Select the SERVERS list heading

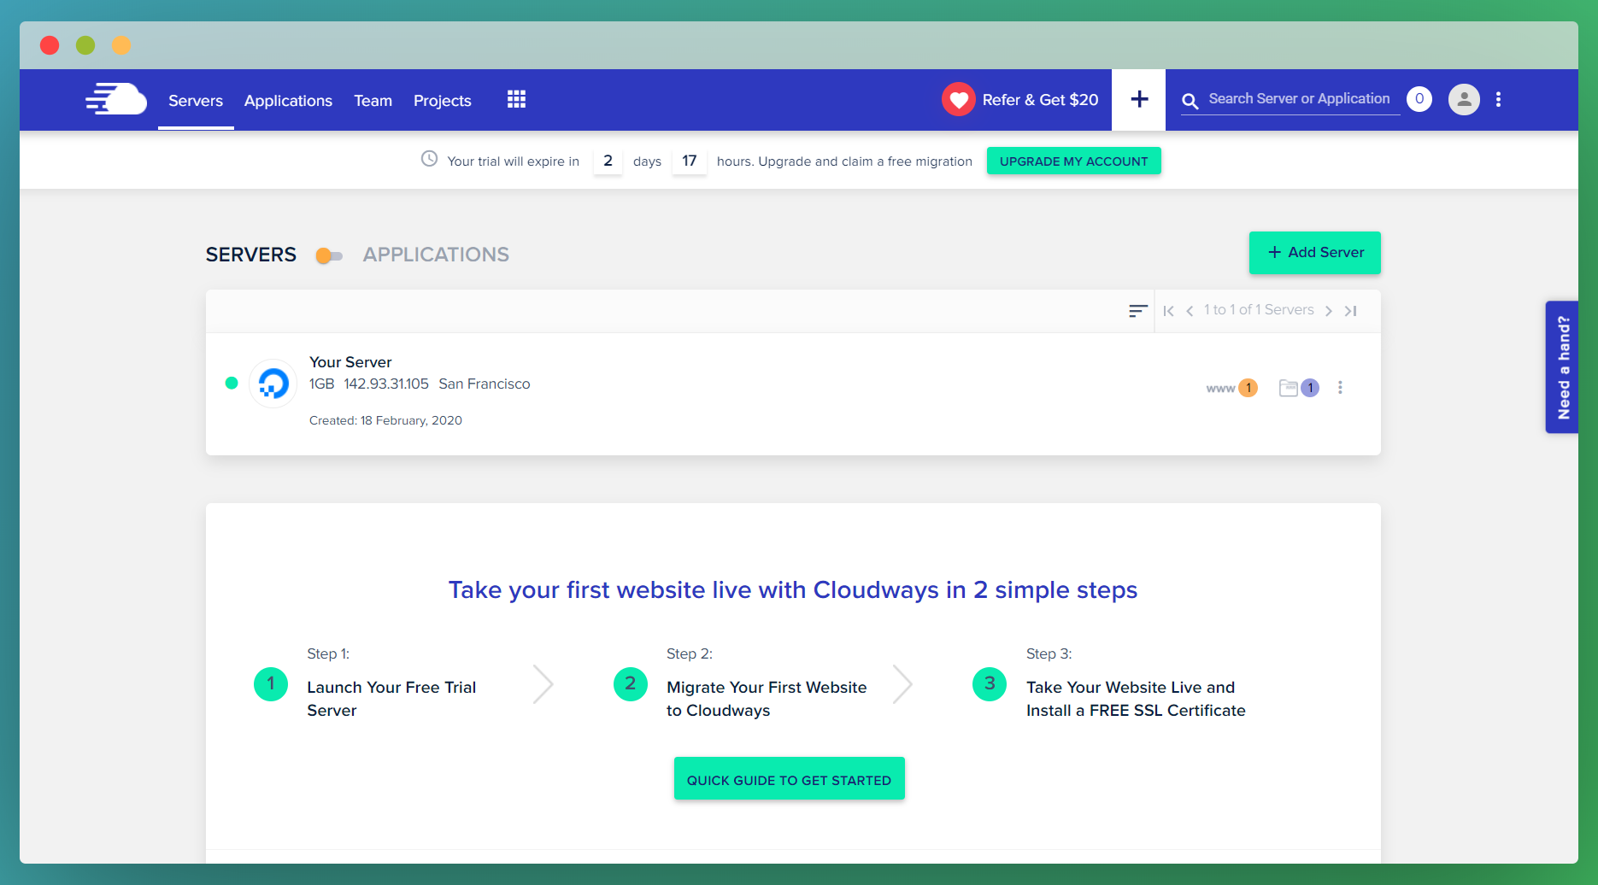(251, 255)
